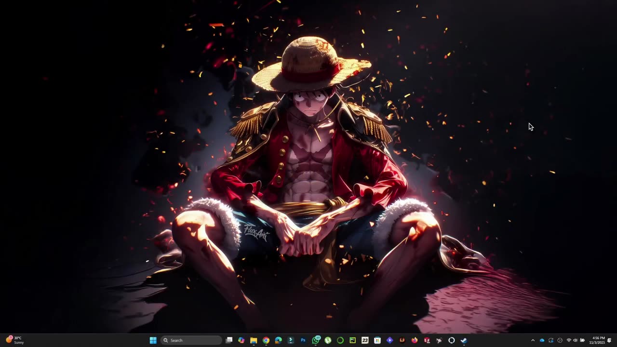Open the white ring icon app on the taskbar

452,340
